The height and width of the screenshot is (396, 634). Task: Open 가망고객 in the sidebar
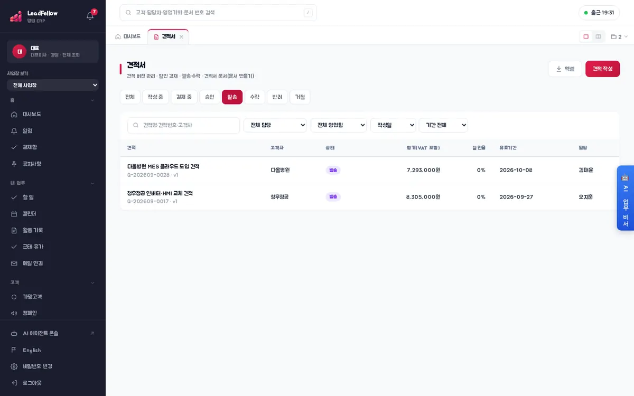pyautogui.click(x=53, y=297)
